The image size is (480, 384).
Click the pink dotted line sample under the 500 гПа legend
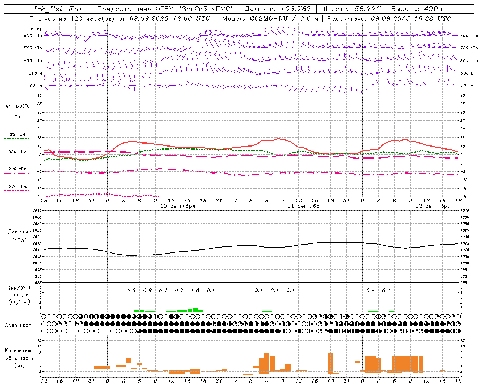pos(16,190)
